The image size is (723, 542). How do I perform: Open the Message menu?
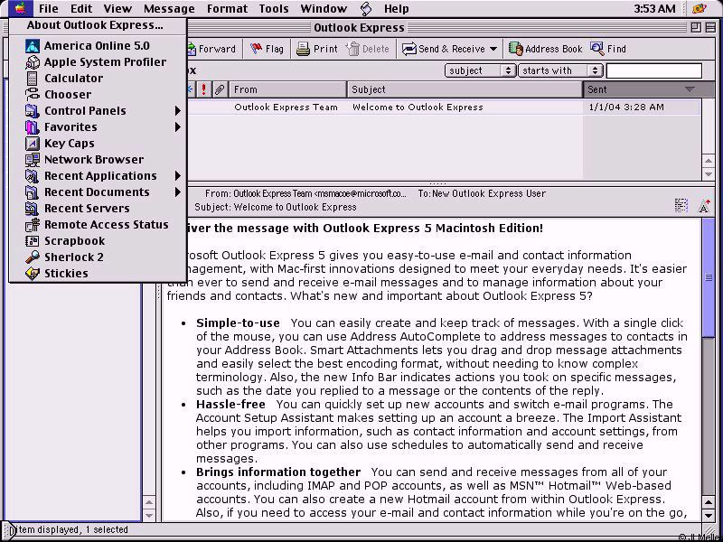tap(169, 8)
